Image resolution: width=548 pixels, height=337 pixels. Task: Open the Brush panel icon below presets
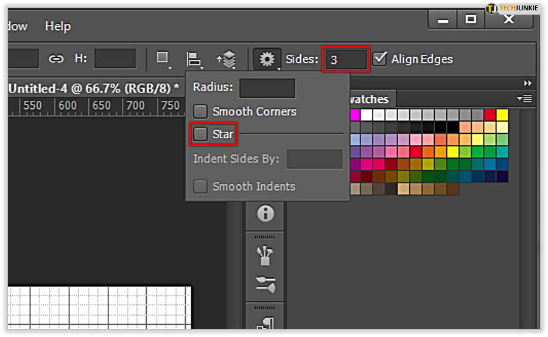(265, 284)
